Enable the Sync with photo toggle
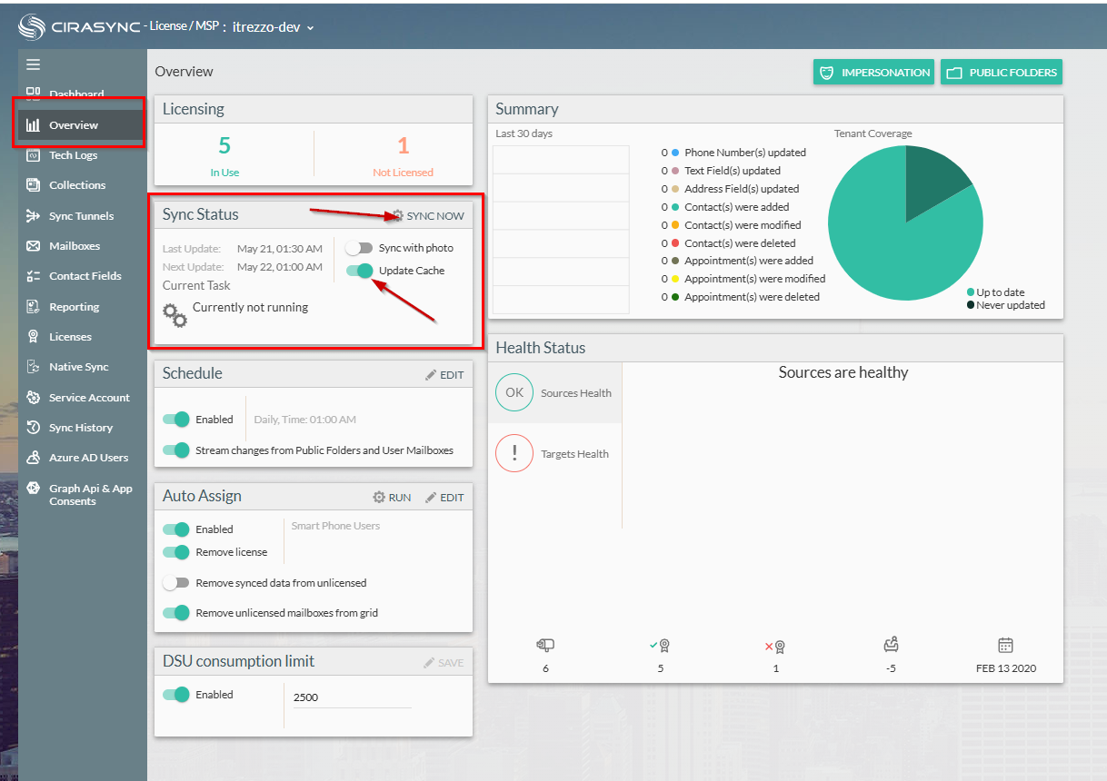 (x=359, y=248)
